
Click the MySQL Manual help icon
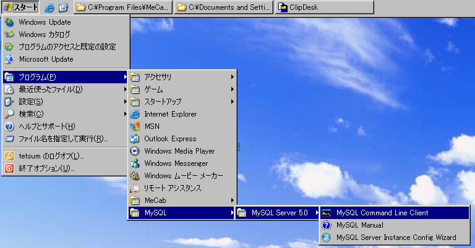pos(327,225)
